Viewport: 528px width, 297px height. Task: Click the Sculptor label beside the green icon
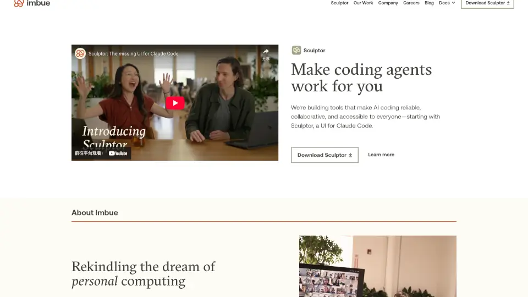click(314, 51)
